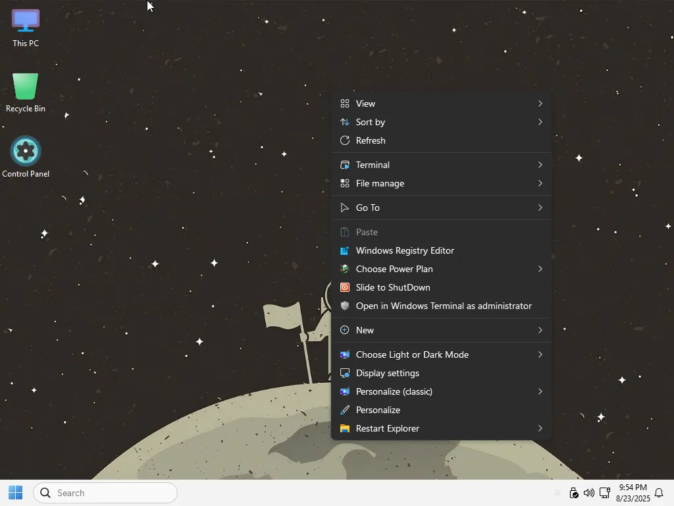Click the View grid icon in context menu
This screenshot has height=506, width=674.
(x=345, y=103)
